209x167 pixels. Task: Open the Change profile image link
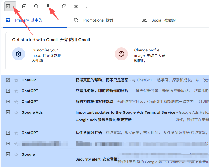click(x=150, y=55)
